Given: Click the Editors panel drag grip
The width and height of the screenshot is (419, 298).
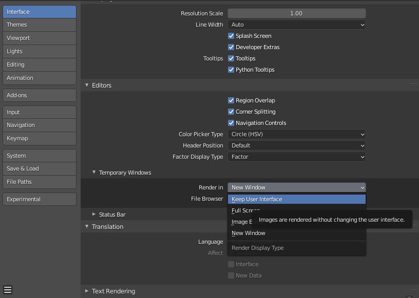Looking at the screenshot, I should (x=414, y=85).
